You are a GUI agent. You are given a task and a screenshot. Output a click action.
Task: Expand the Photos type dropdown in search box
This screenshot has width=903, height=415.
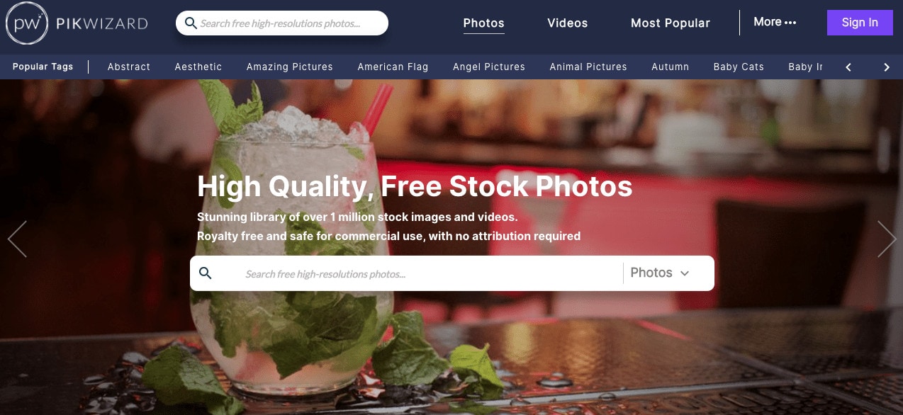(660, 273)
